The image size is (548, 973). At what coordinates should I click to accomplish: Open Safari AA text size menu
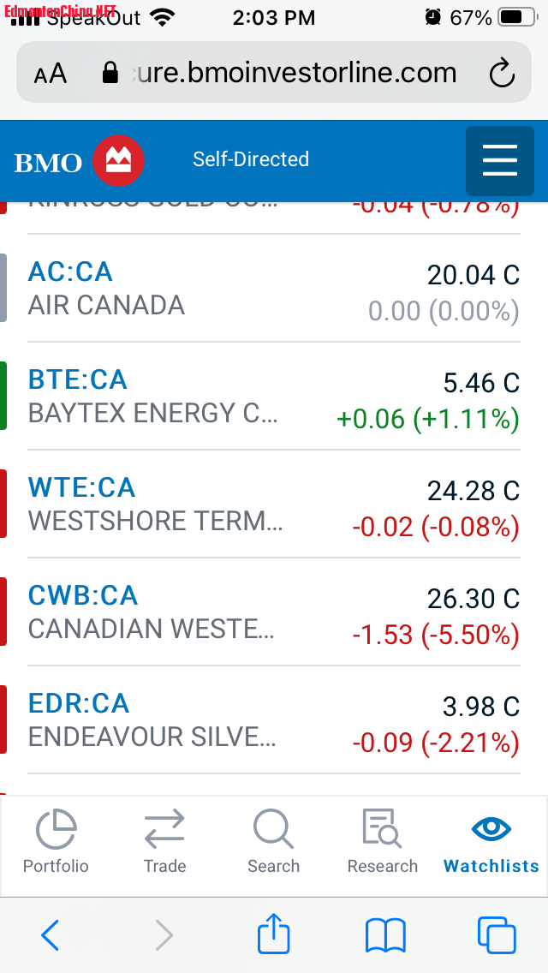coord(51,74)
